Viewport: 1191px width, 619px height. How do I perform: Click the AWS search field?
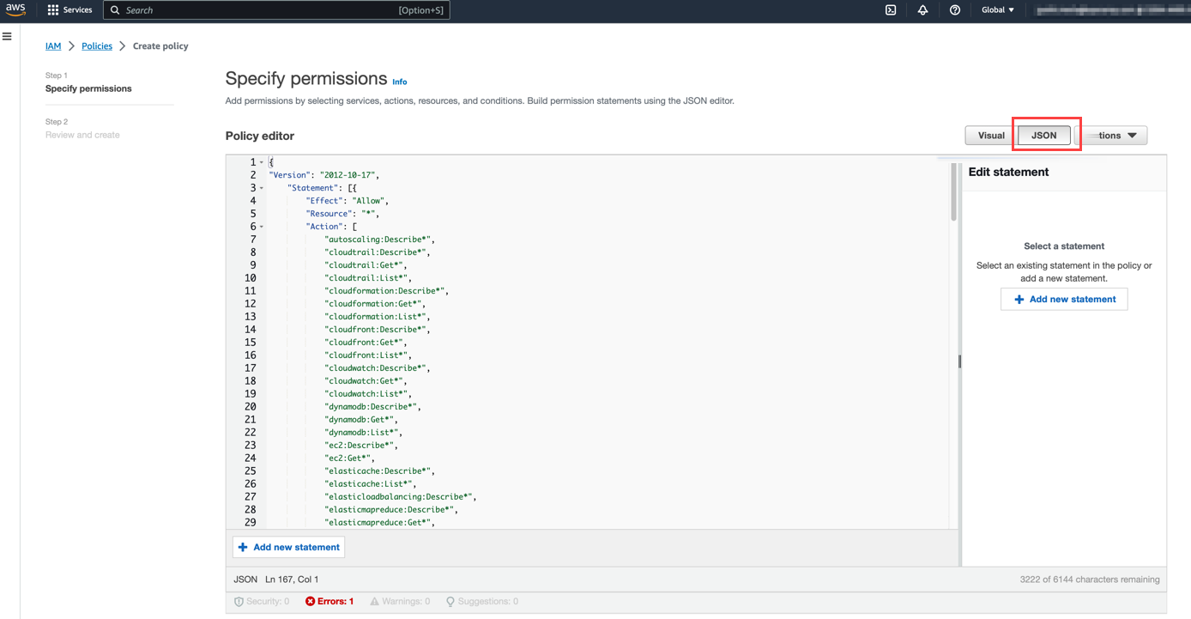[276, 10]
